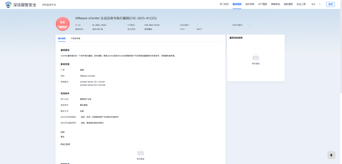Click the empty-data icon under POC/EXP
The image size is (342, 164).
pyautogui.click(x=141, y=152)
